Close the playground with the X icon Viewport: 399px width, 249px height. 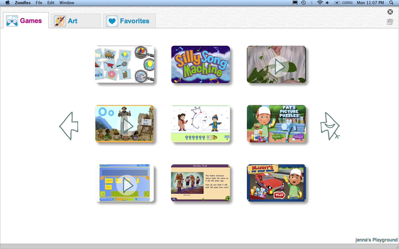390,12
